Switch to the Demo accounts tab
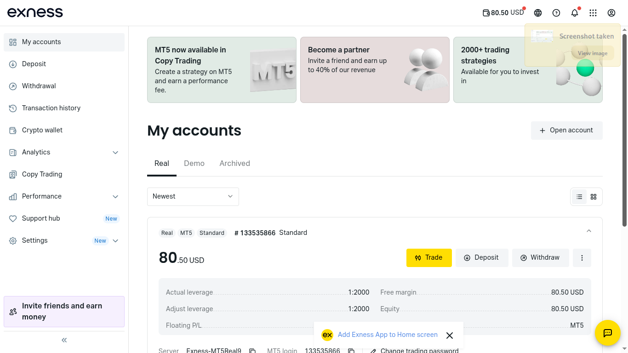 194,164
